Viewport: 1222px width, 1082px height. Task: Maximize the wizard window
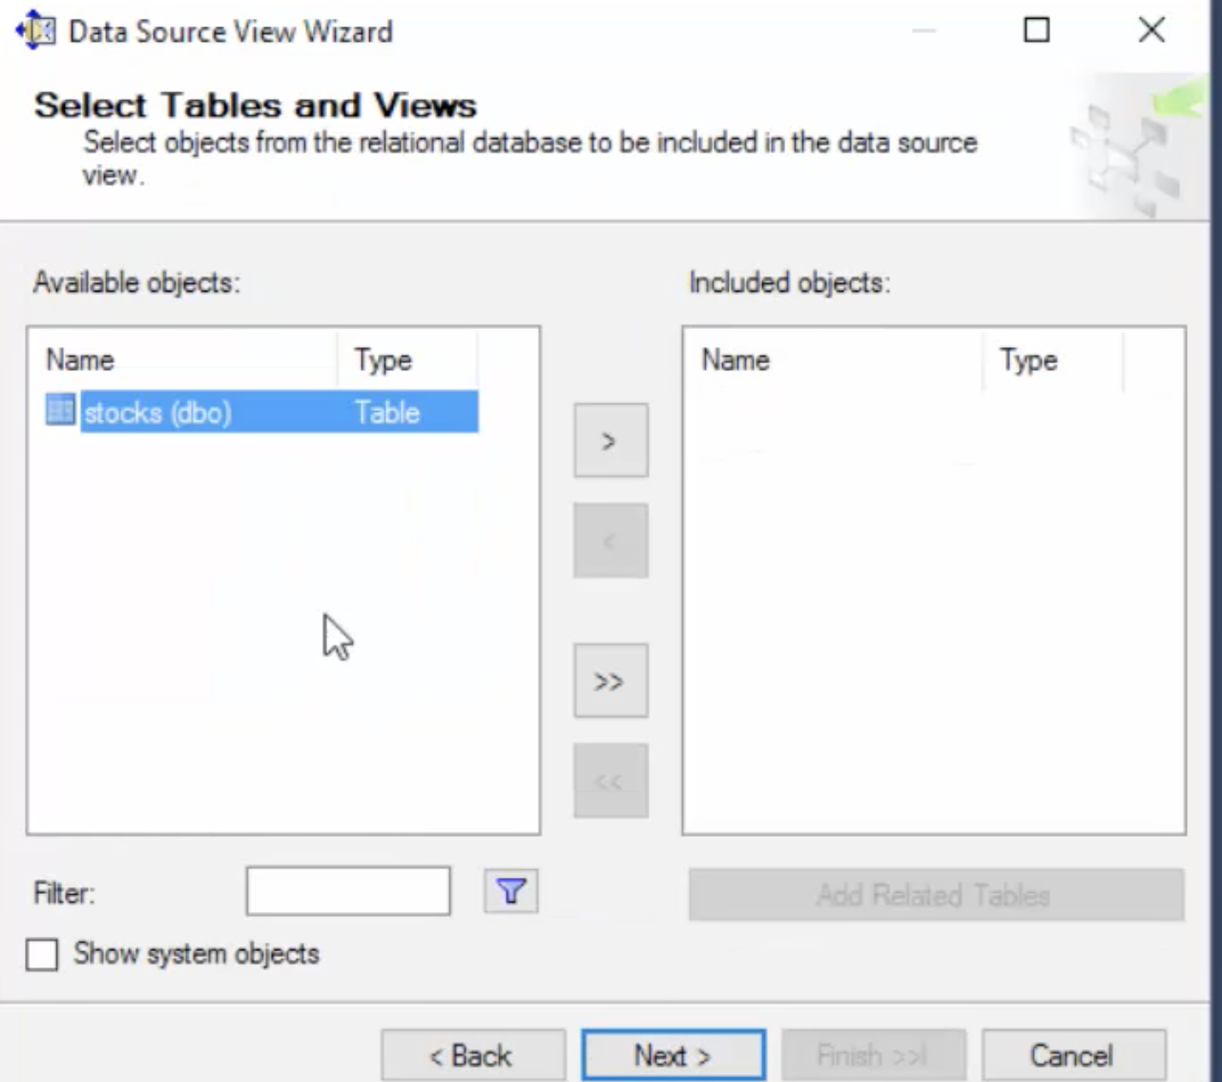click(1037, 31)
